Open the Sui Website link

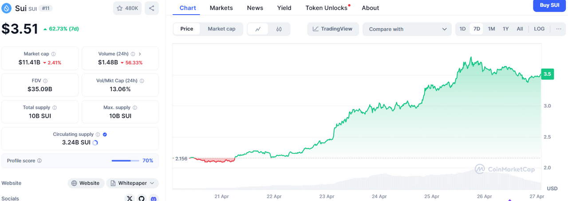(86, 183)
